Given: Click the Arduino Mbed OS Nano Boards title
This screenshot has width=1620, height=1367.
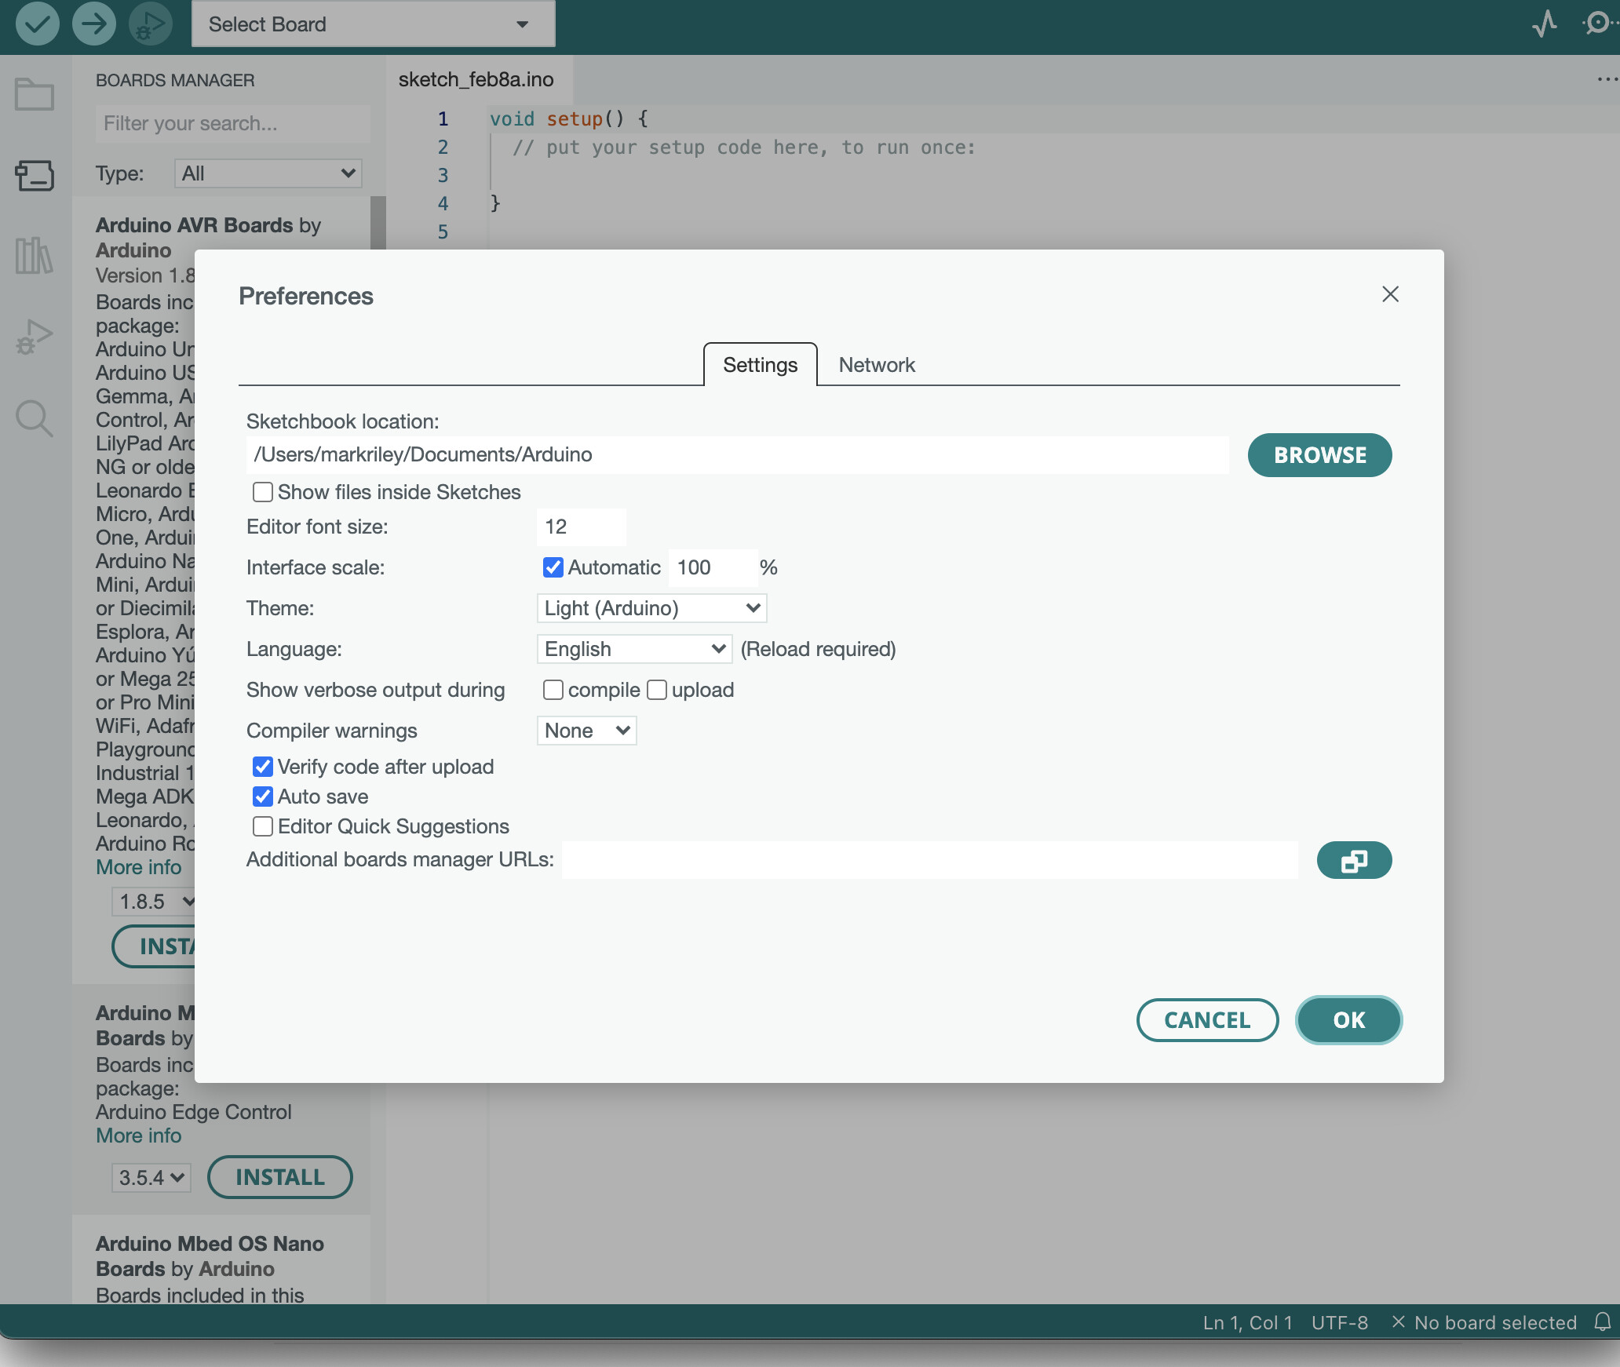Looking at the screenshot, I should 210,1256.
